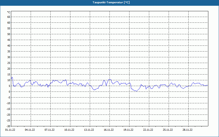
Task: Select the 22.11.22 date label
Action: point(148,130)
